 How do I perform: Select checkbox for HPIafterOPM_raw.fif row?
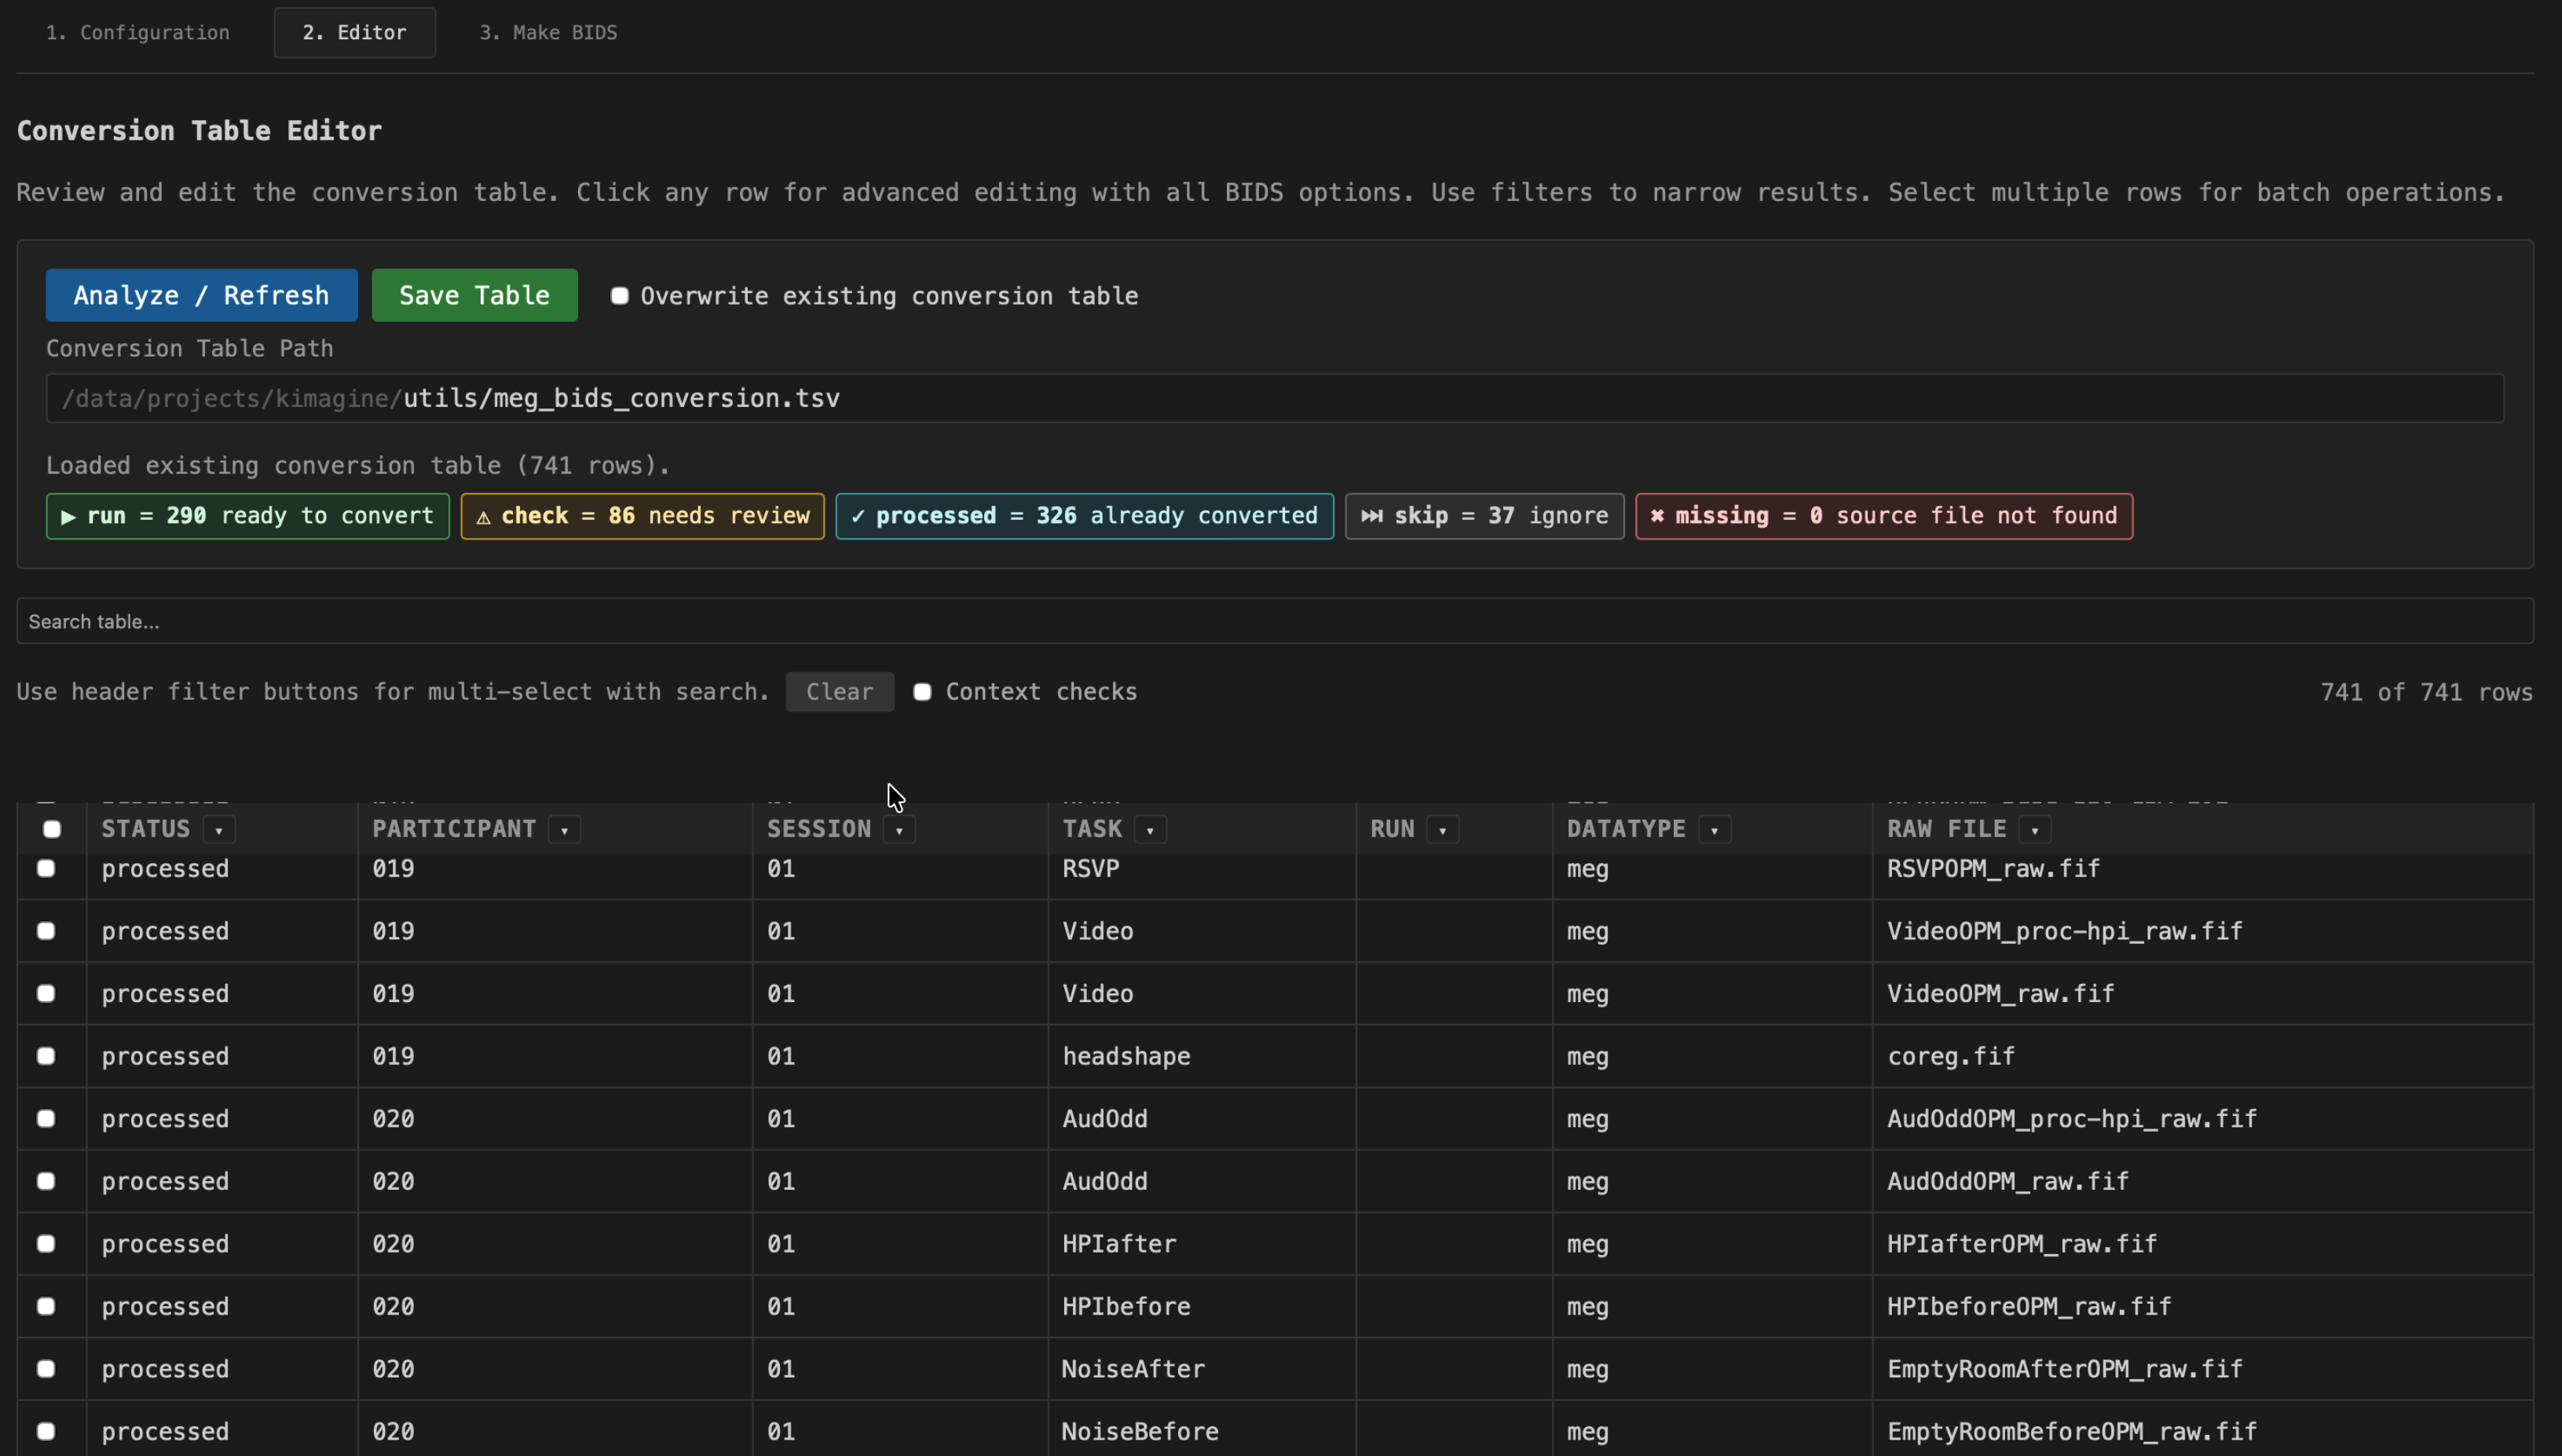[46, 1243]
